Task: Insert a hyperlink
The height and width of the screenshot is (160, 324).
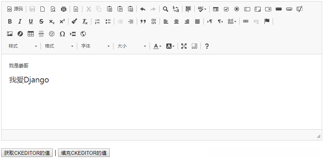Action: tap(245, 21)
